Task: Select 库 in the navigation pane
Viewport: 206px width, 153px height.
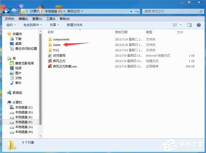Action: pos(14,58)
